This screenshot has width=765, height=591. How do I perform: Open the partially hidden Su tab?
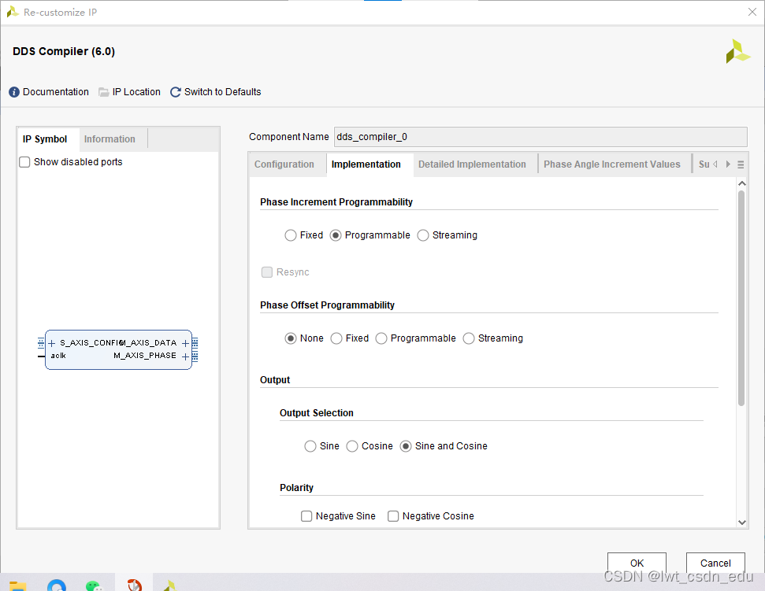click(x=704, y=164)
